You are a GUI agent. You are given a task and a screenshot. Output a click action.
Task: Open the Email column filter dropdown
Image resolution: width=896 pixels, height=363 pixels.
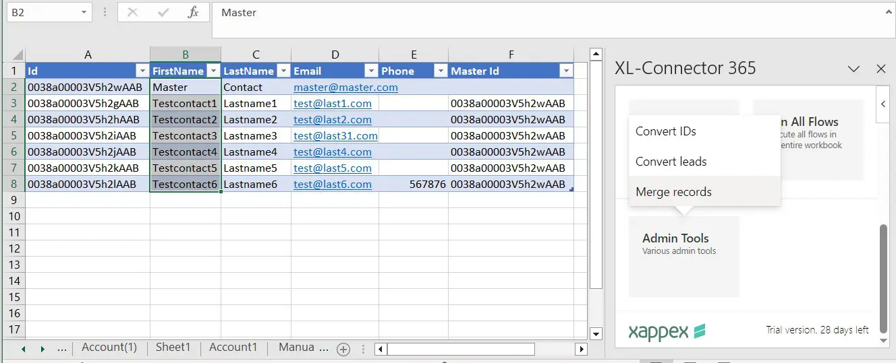[x=370, y=71]
